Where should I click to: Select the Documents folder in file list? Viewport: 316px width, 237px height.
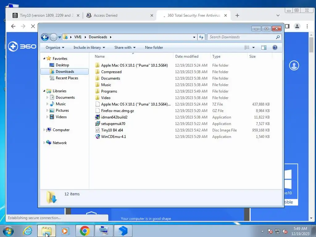pos(110,78)
